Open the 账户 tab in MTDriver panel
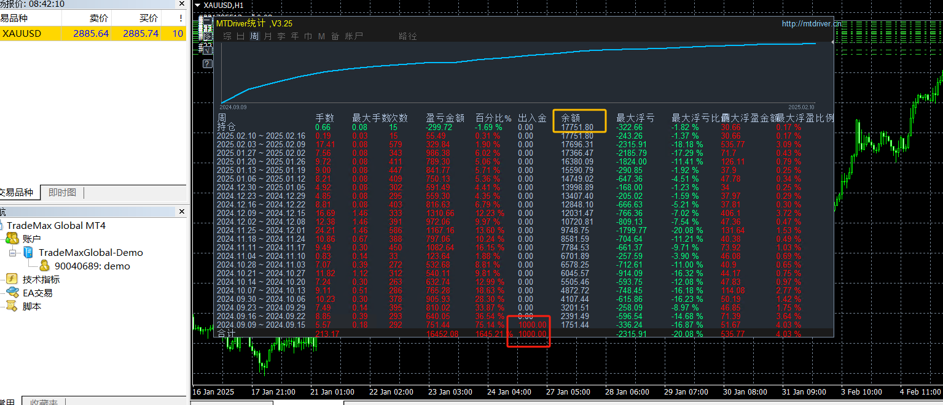The image size is (943, 405). pos(354,36)
